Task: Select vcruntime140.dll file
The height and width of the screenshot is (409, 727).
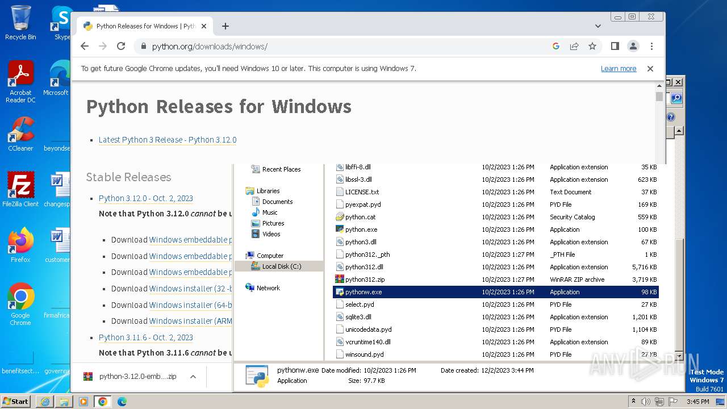Action: click(x=367, y=342)
